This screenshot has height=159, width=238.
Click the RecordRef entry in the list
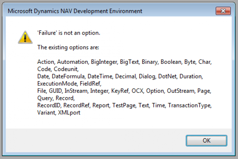pyautogui.click(x=76, y=105)
